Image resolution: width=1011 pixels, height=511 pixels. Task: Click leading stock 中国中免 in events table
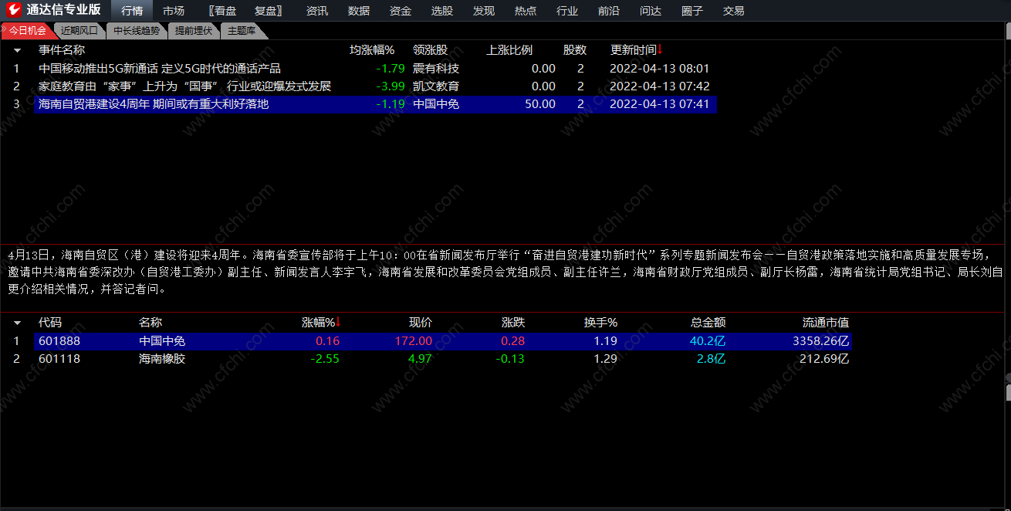(x=436, y=103)
